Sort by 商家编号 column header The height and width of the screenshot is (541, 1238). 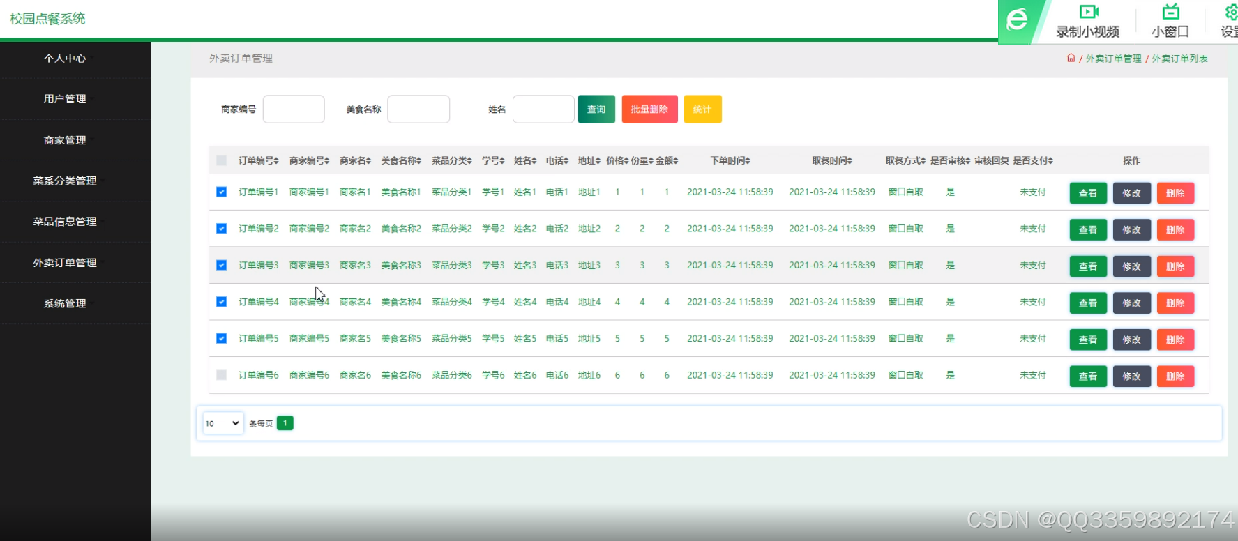click(x=309, y=161)
